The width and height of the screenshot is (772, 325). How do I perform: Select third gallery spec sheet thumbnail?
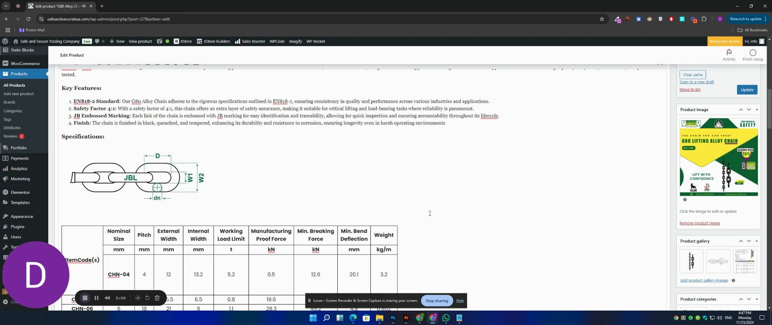coord(745,261)
